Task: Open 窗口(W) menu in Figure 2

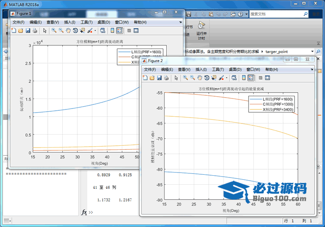Action: (253, 69)
